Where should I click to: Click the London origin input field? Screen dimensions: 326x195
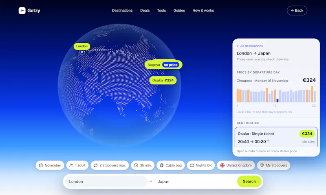106,182
